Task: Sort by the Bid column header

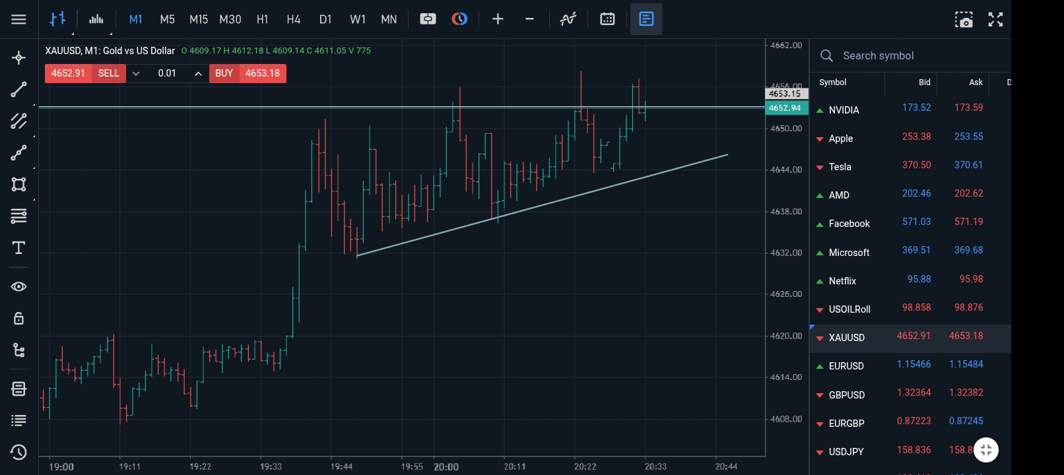Action: (925, 82)
